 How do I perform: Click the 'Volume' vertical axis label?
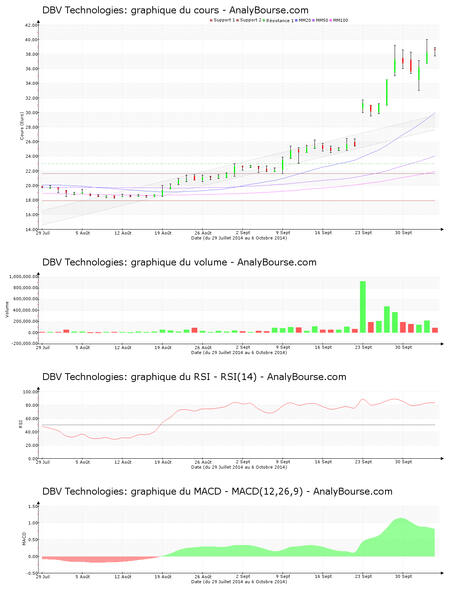[x=7, y=309]
